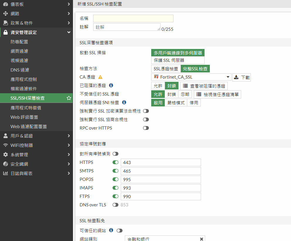
Task: Click the info icon beside 伺服器憑證 SNI 檢查
Action: 124,102
